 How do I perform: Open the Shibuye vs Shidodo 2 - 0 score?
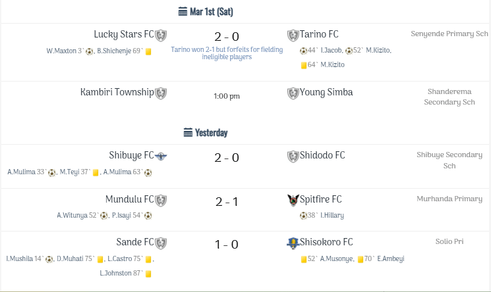point(227,158)
